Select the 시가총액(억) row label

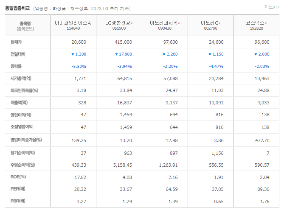point(21,78)
